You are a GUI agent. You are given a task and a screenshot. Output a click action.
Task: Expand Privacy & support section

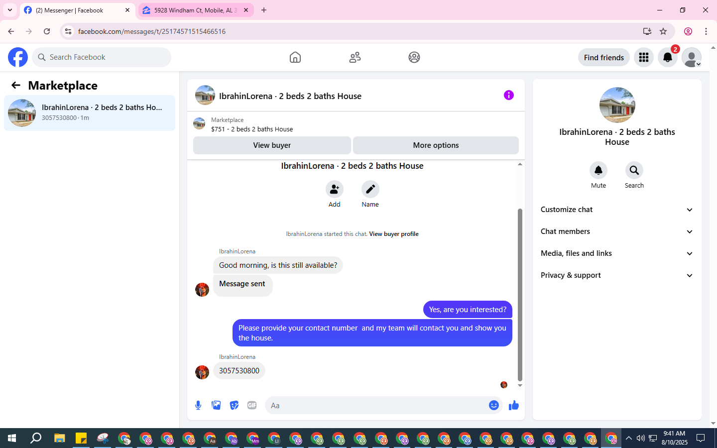point(617,275)
